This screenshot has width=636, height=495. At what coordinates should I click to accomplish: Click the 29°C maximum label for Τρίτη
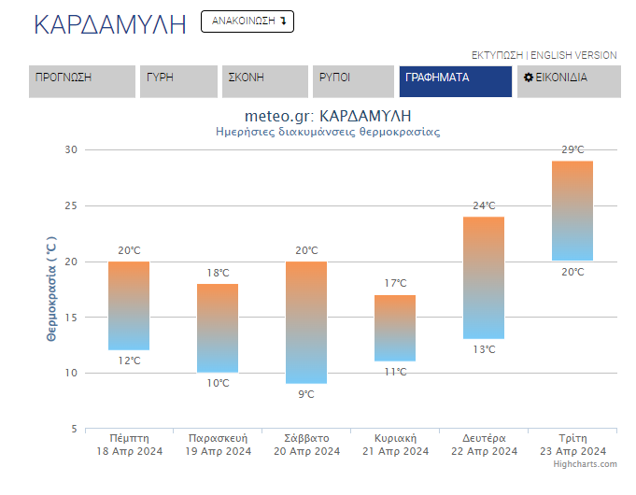coord(572,149)
